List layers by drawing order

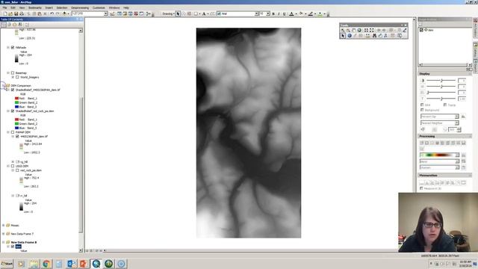click(4, 25)
